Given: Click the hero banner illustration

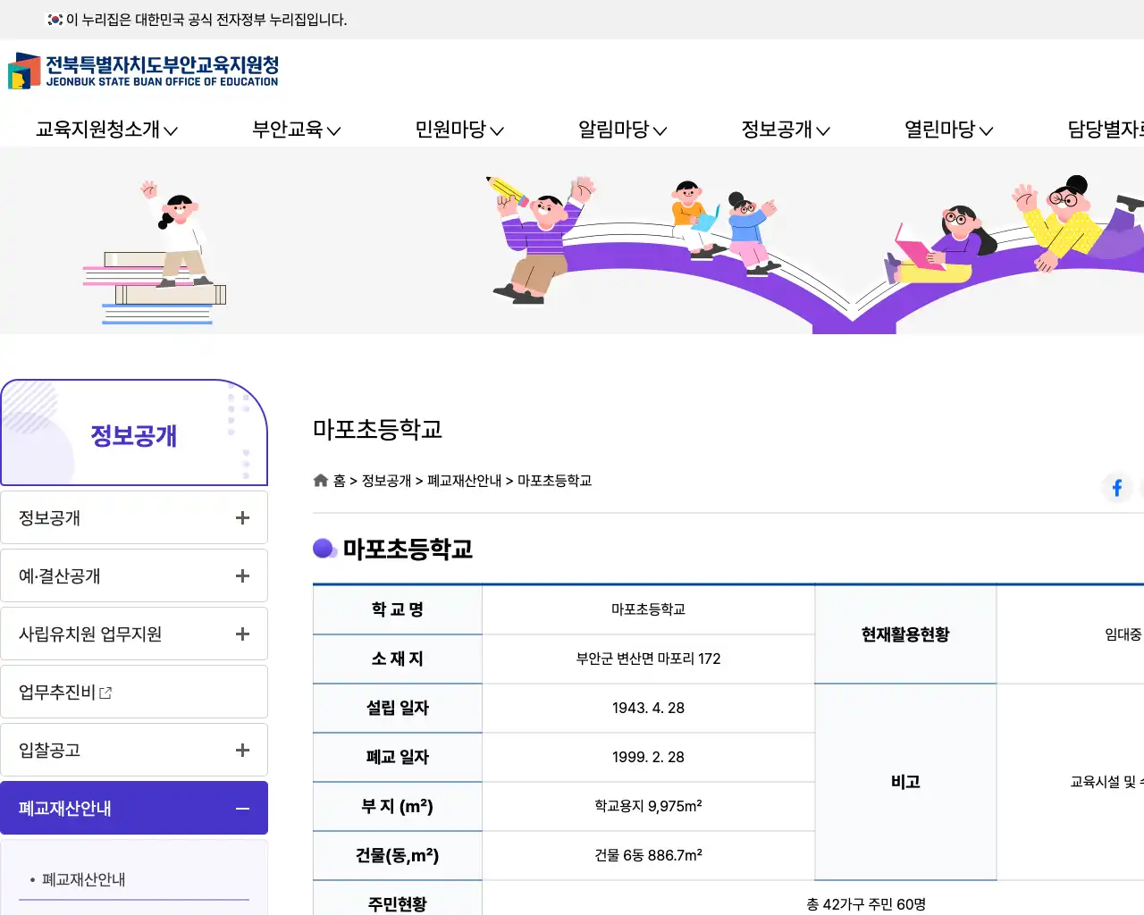Looking at the screenshot, I should coord(572,241).
